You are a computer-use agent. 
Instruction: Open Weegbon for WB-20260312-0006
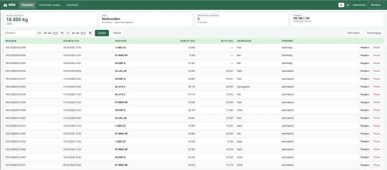(x=364, y=102)
